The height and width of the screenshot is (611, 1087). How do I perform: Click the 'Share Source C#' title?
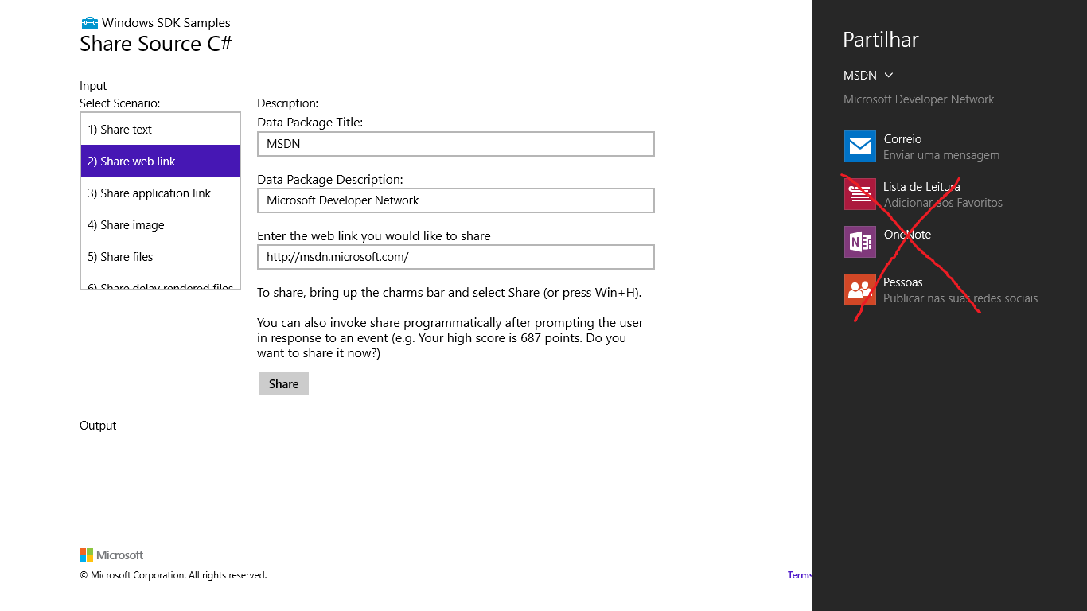[156, 44]
